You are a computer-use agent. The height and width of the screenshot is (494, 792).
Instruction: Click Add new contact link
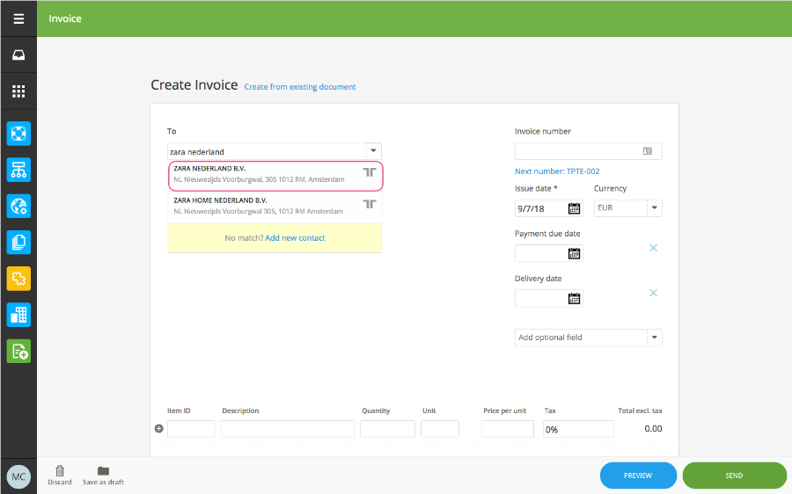(295, 237)
